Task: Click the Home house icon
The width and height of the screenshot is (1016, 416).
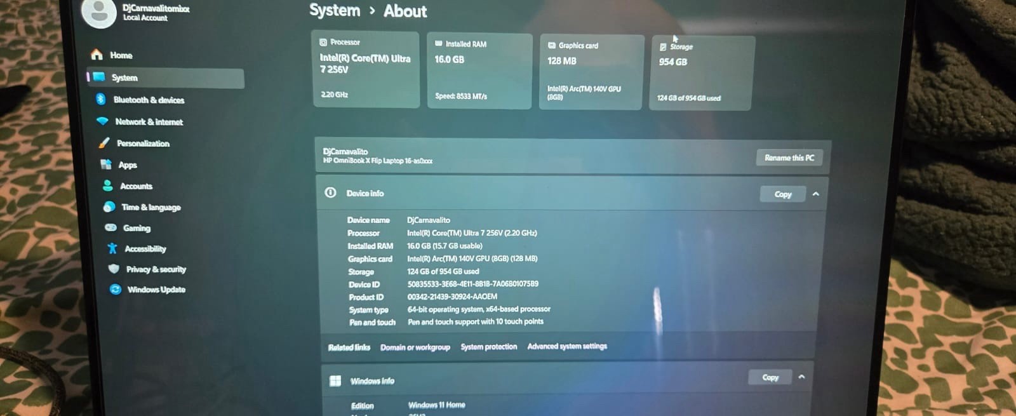Action: (x=97, y=55)
